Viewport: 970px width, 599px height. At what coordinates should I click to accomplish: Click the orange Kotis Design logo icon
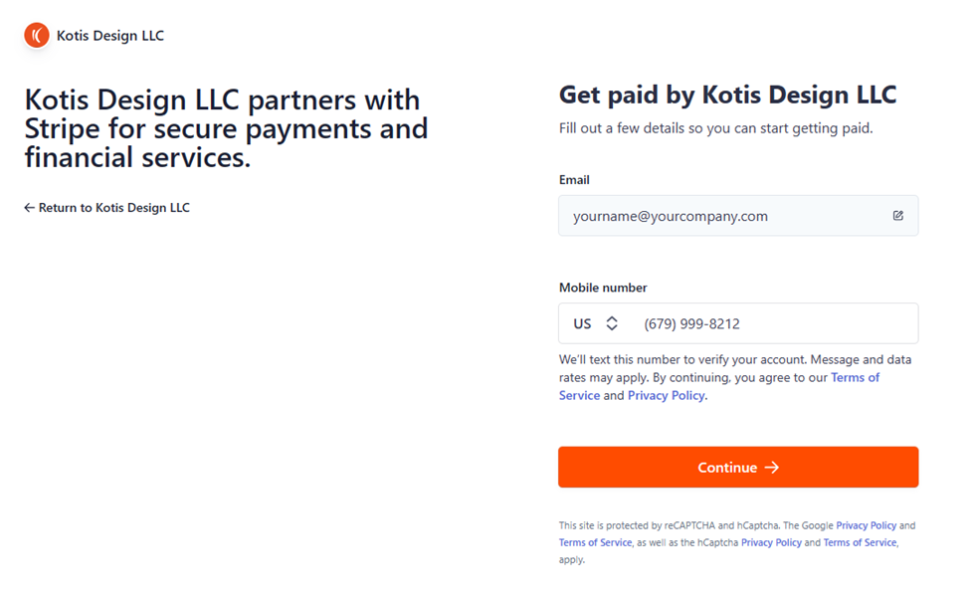pos(37,36)
